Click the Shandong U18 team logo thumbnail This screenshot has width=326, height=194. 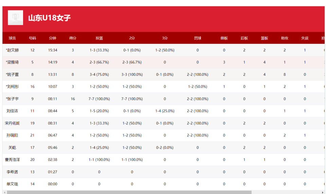[15, 18]
